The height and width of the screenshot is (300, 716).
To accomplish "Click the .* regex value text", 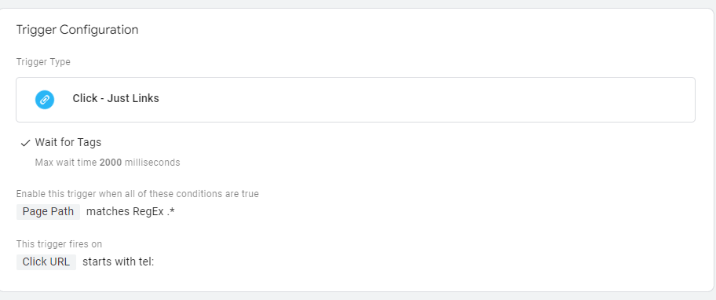I will pos(171,212).
